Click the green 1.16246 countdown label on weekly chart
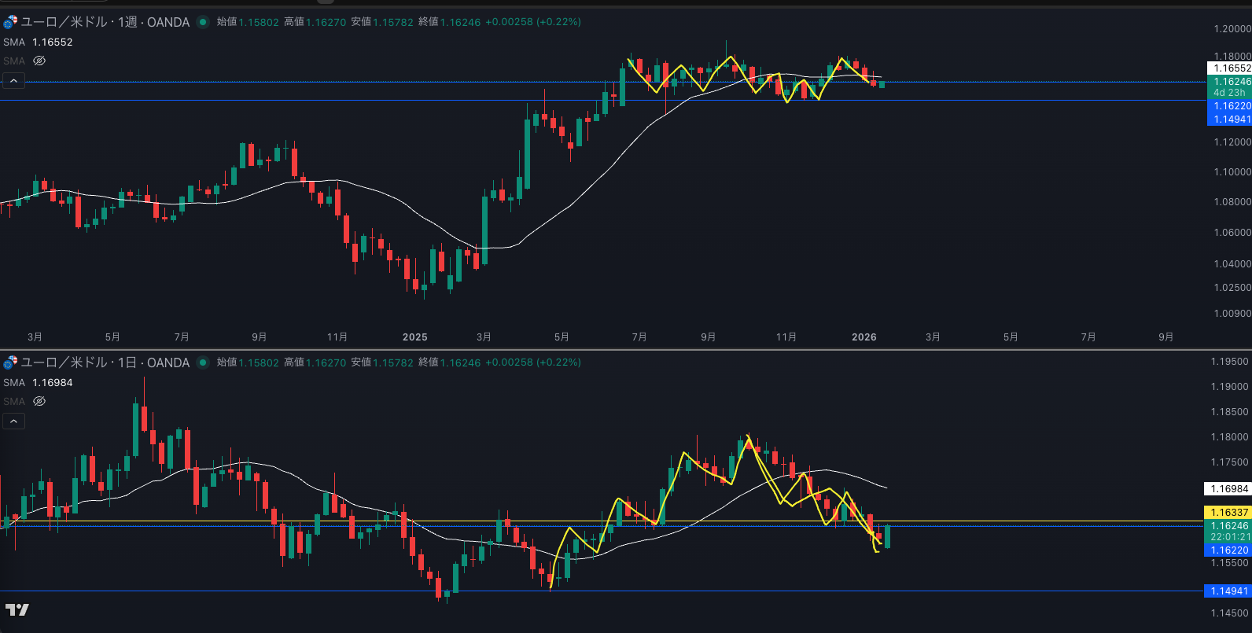The height and width of the screenshot is (633, 1252). click(x=1228, y=86)
